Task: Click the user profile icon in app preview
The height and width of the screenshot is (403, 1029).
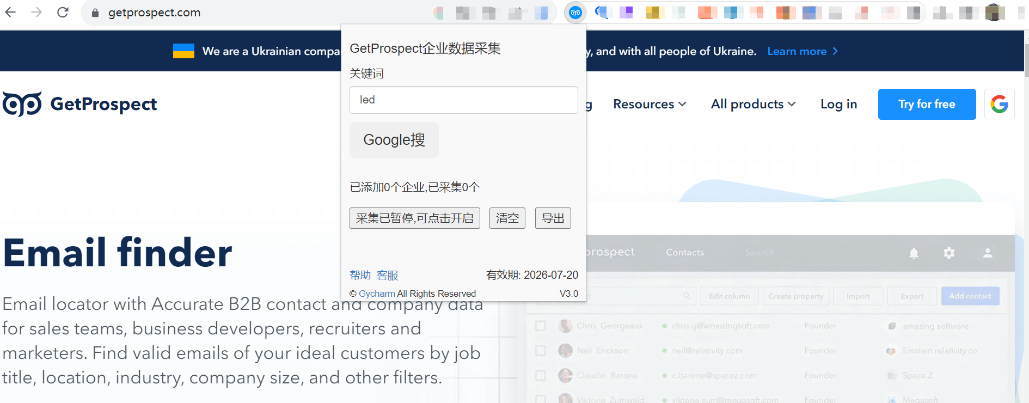Action: pos(988,253)
